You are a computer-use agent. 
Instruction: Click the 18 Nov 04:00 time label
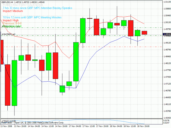click(x=116, y=126)
